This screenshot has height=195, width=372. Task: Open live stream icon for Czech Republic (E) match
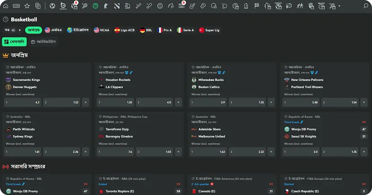[x=364, y=184]
